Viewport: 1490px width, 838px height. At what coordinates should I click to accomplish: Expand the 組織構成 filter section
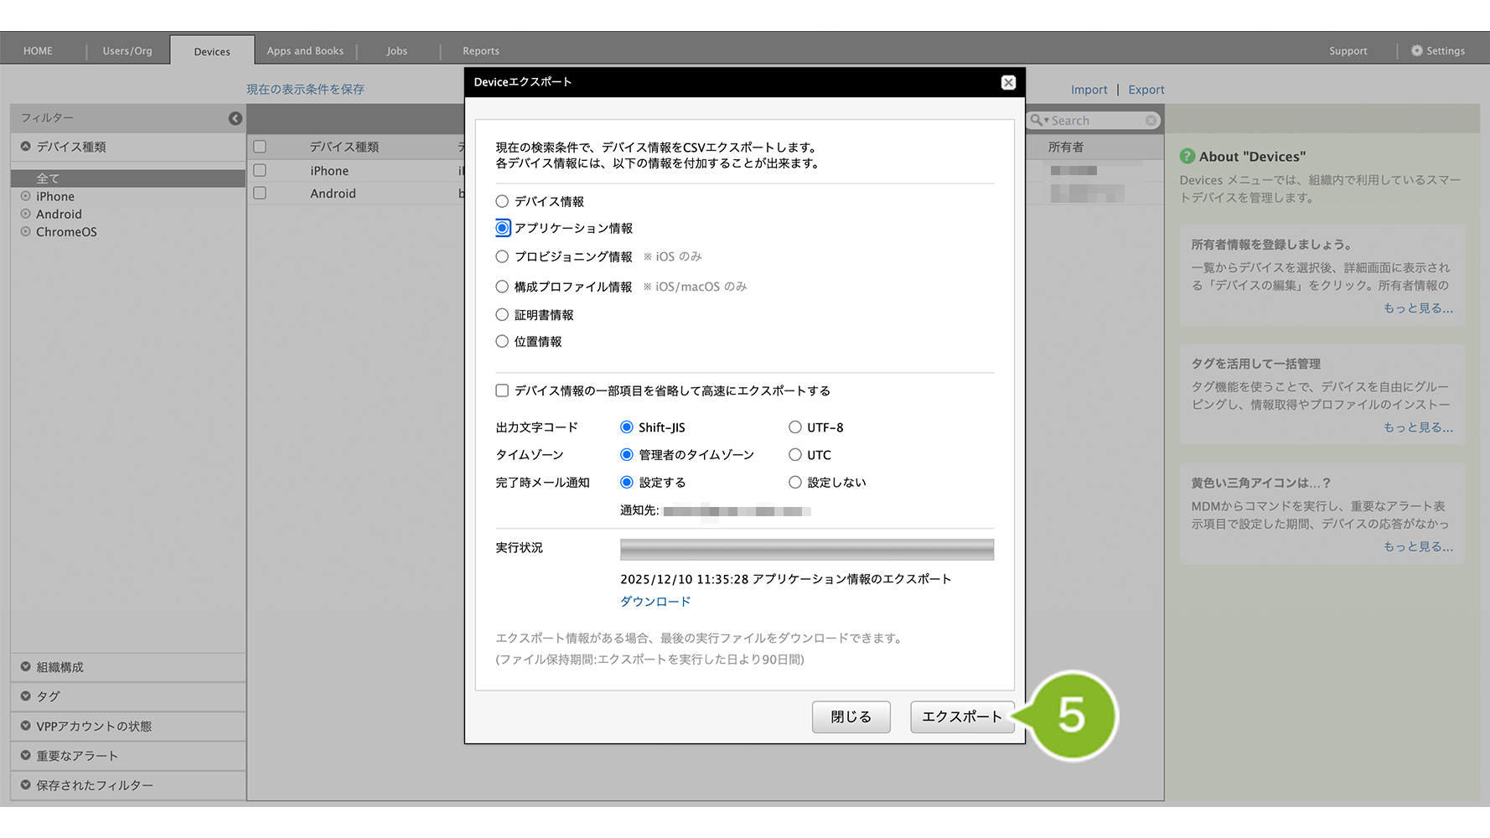(x=26, y=667)
